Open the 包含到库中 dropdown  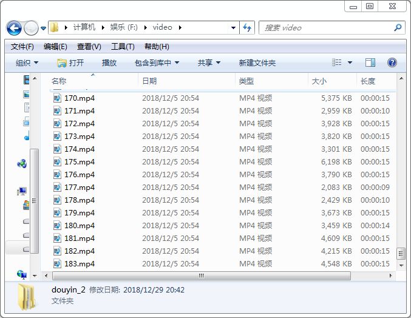click(157, 63)
